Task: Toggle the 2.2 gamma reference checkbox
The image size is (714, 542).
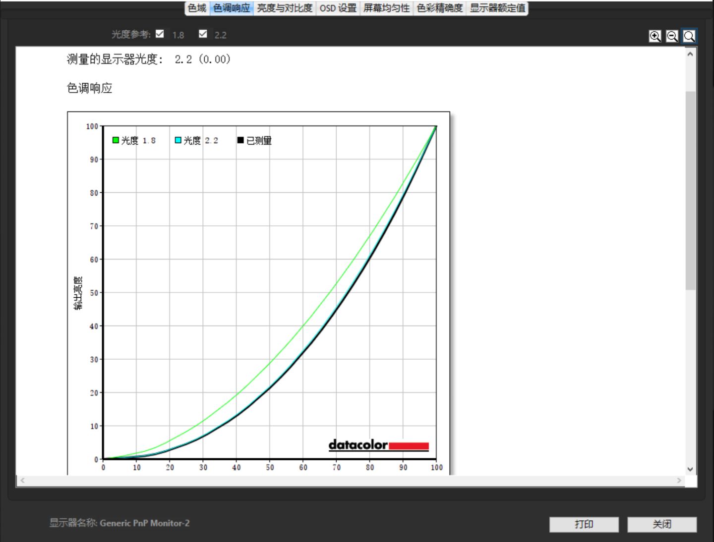Action: coord(203,34)
